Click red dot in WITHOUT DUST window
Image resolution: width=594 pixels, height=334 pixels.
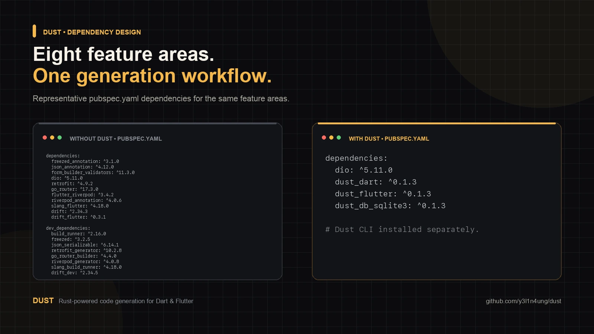point(45,138)
